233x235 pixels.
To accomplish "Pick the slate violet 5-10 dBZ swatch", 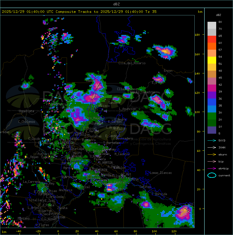I will coord(212,130).
